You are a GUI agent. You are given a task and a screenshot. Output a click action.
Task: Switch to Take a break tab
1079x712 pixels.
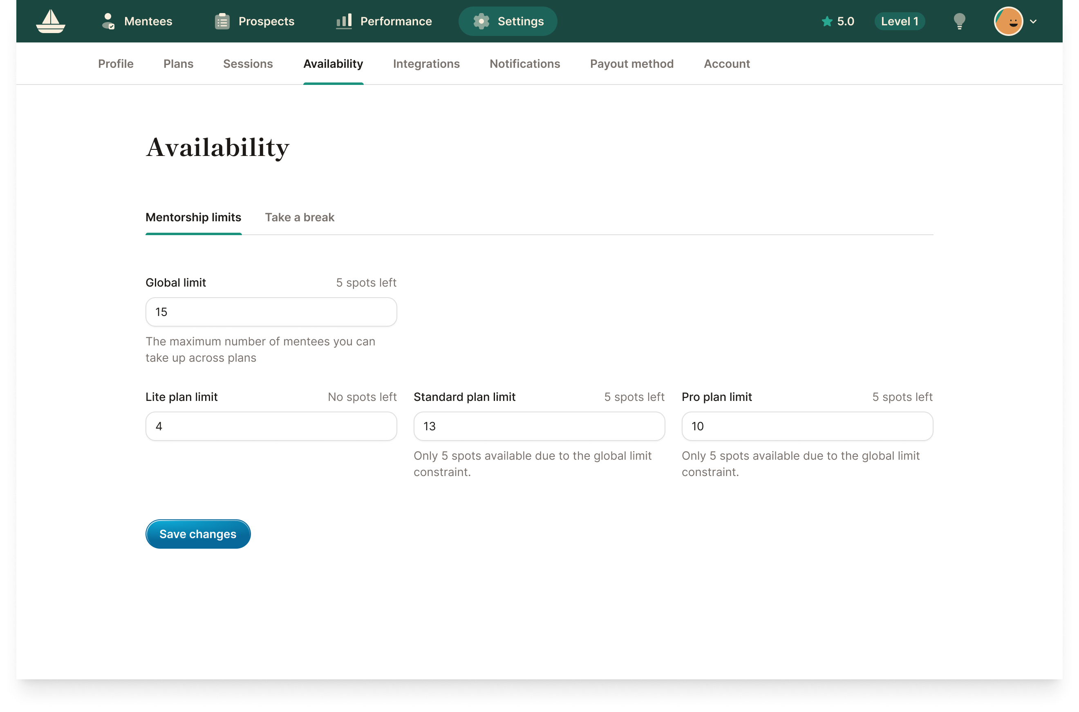(x=300, y=217)
